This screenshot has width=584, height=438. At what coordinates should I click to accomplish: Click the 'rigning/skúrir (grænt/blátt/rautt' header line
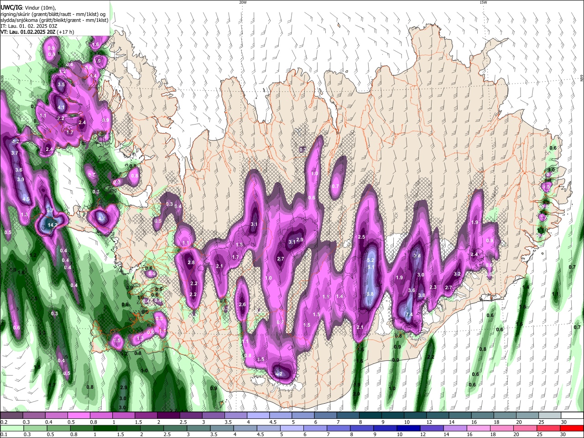[x=53, y=14]
